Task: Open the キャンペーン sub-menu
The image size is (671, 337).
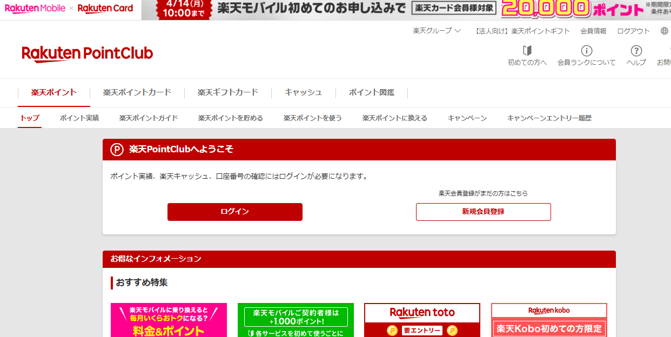Action: point(467,118)
